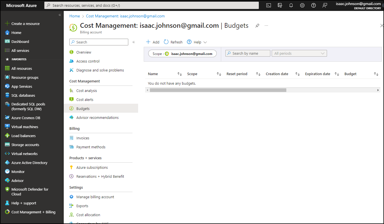Open the help question mark icon
The height and width of the screenshot is (224, 384).
coord(314,5)
